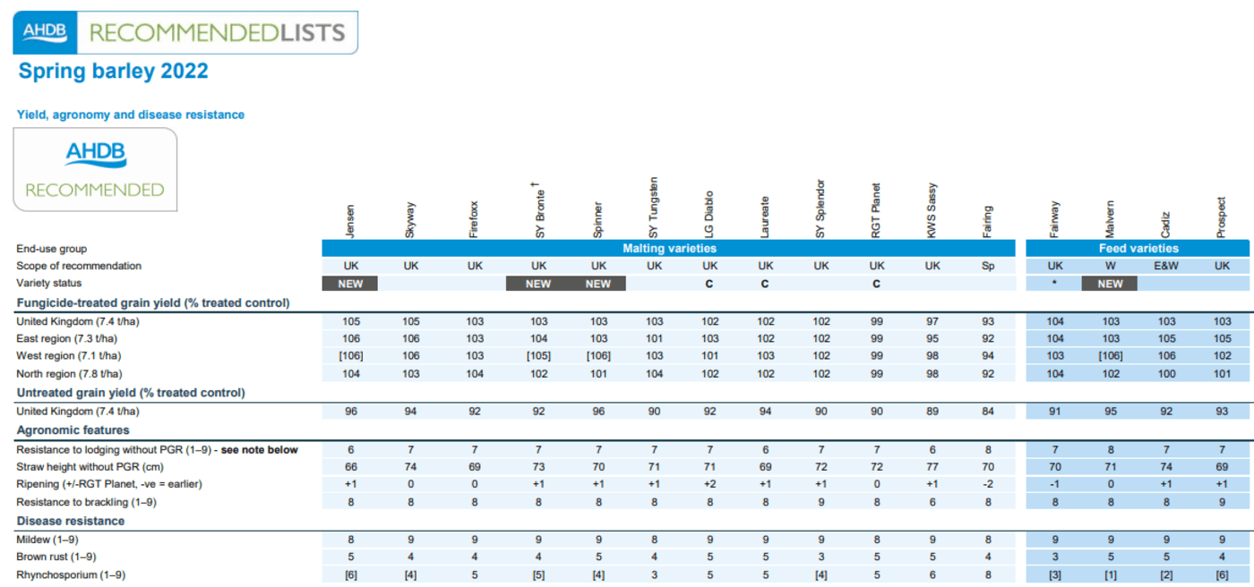Select the 'Spring barley 2022' title

113,72
